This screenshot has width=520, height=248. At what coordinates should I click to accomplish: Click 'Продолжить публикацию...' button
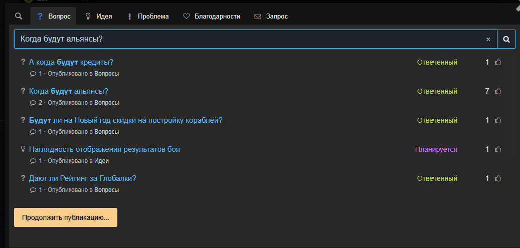(x=66, y=218)
